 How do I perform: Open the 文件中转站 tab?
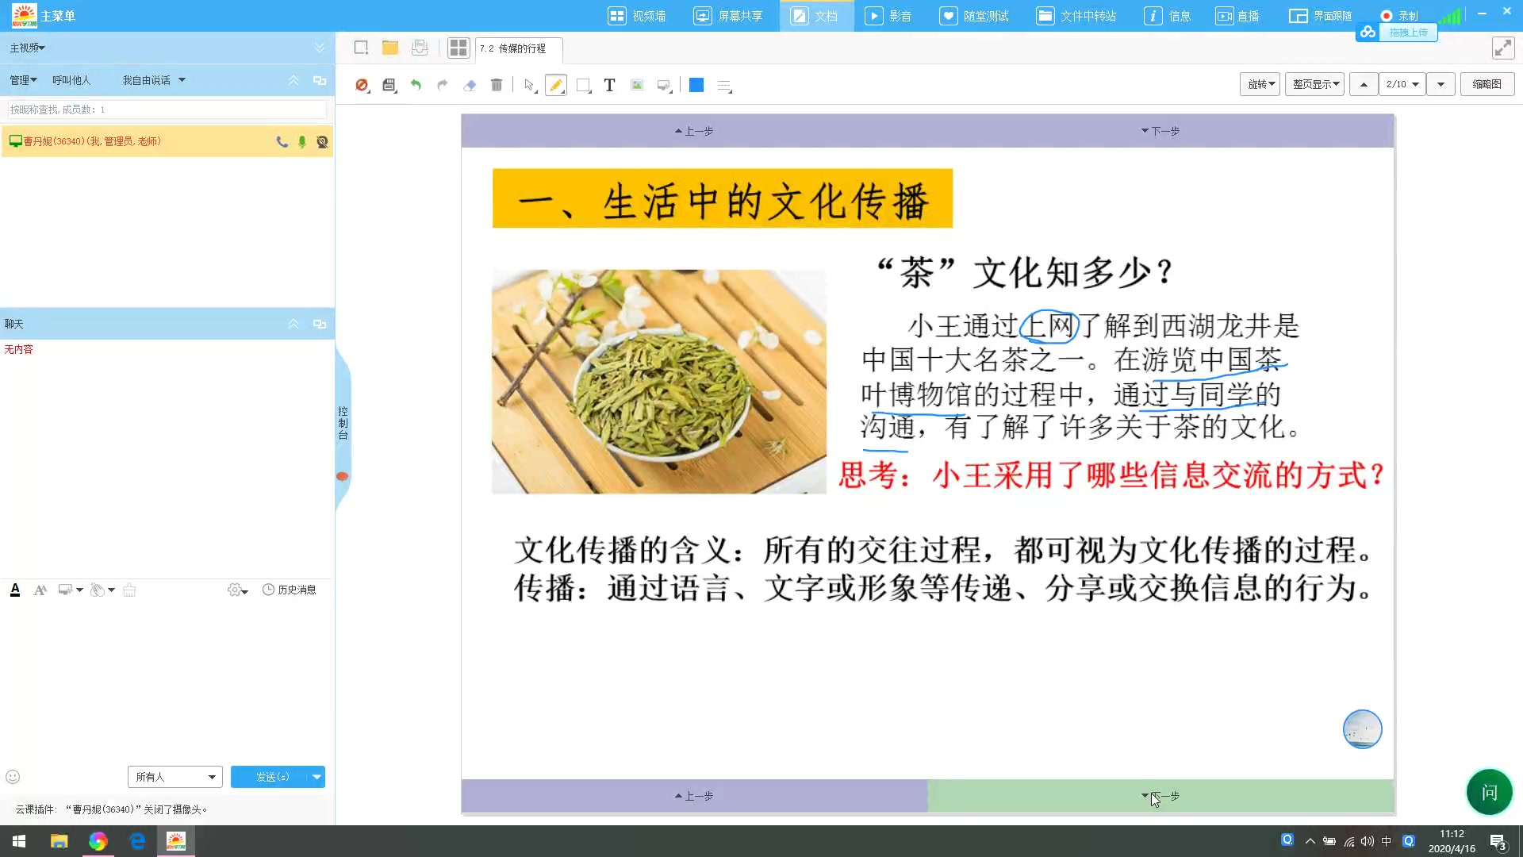coord(1076,16)
